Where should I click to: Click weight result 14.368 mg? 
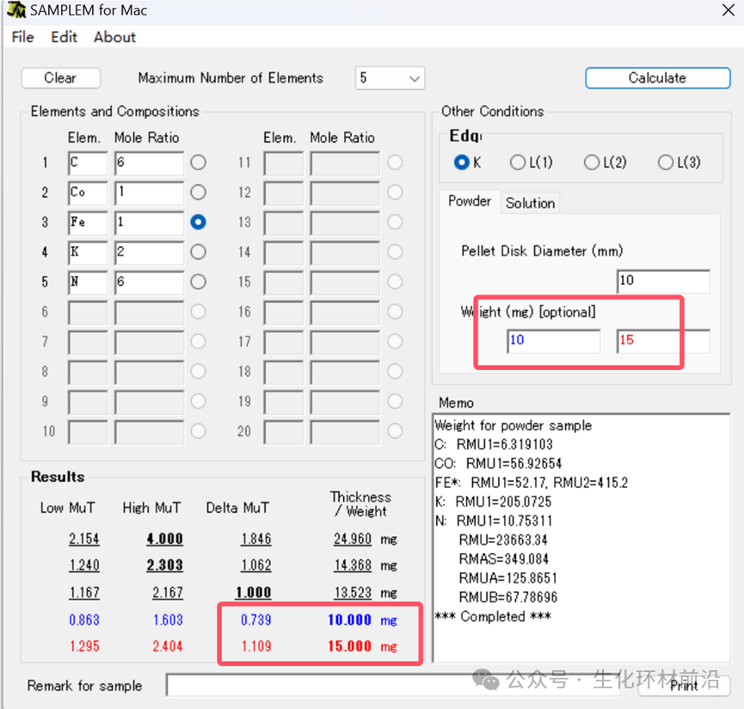coord(366,565)
